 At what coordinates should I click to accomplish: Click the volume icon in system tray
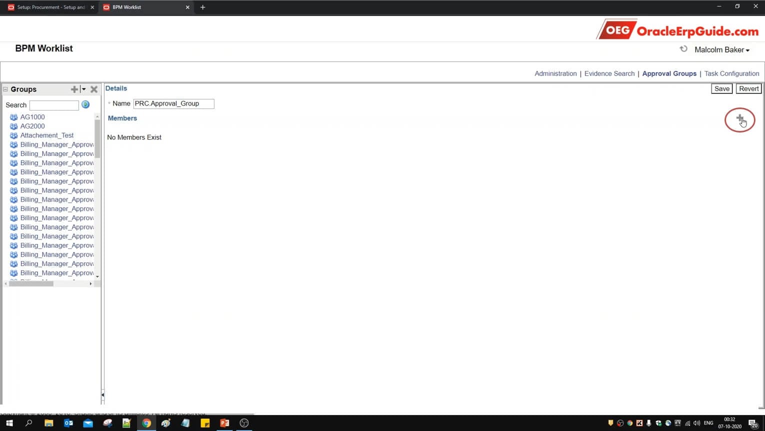click(697, 423)
